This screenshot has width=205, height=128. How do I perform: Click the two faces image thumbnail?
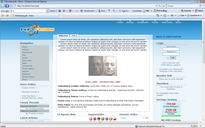pyautogui.click(x=103, y=66)
